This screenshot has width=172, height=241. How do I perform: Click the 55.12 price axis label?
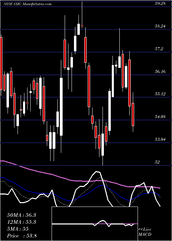160,94
